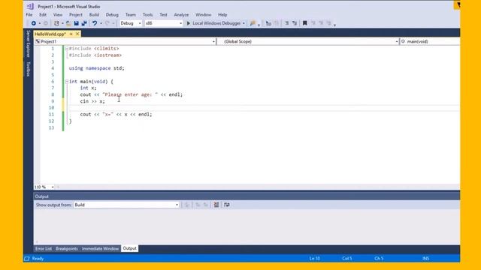Click the 'using namespace std;' line
481x270 pixels.
coord(97,68)
